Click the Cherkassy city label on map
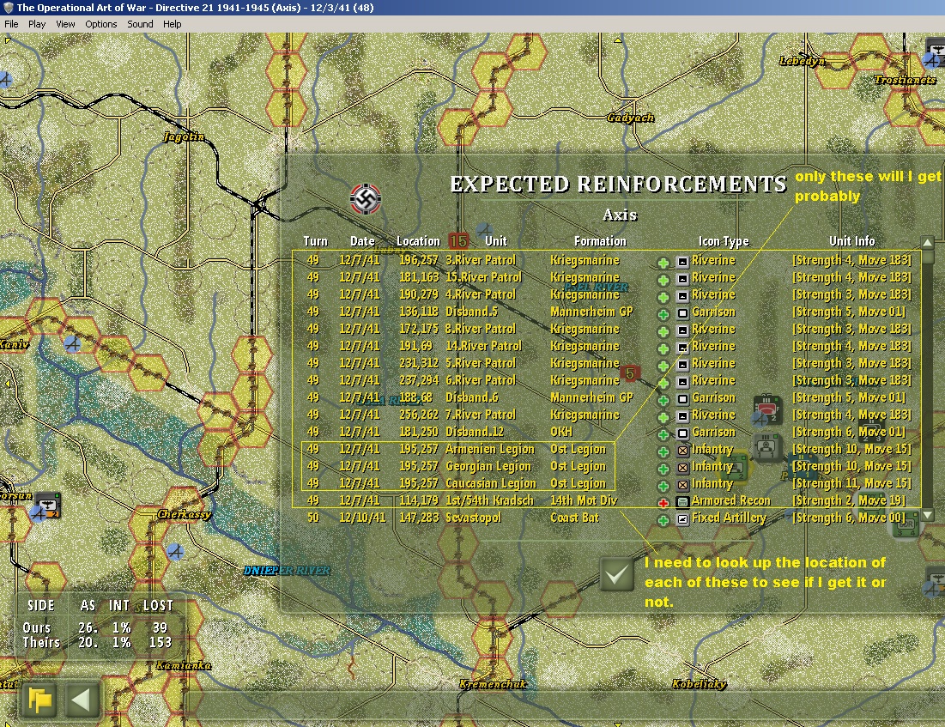The width and height of the screenshot is (945, 727). tap(185, 514)
